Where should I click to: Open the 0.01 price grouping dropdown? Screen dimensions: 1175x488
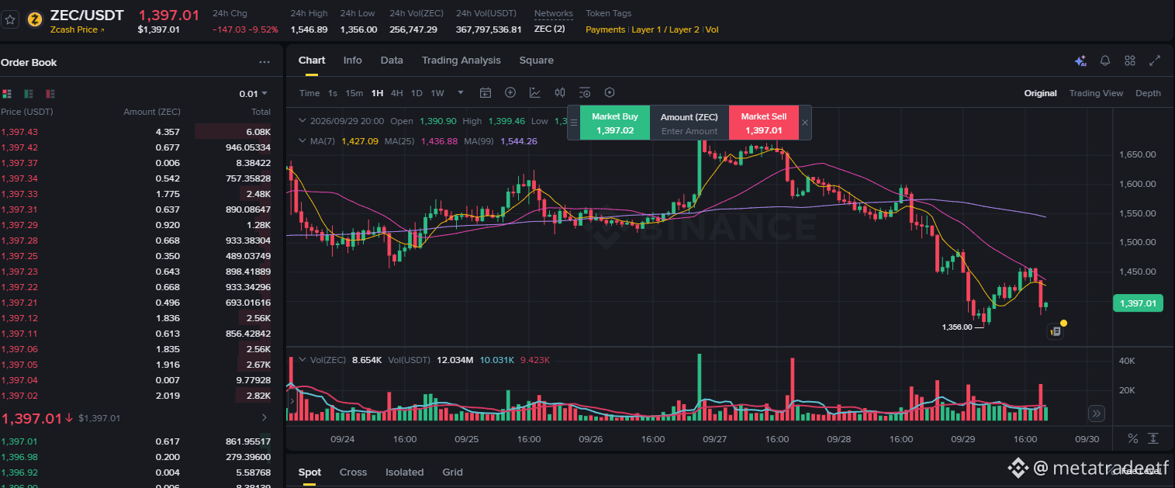254,94
